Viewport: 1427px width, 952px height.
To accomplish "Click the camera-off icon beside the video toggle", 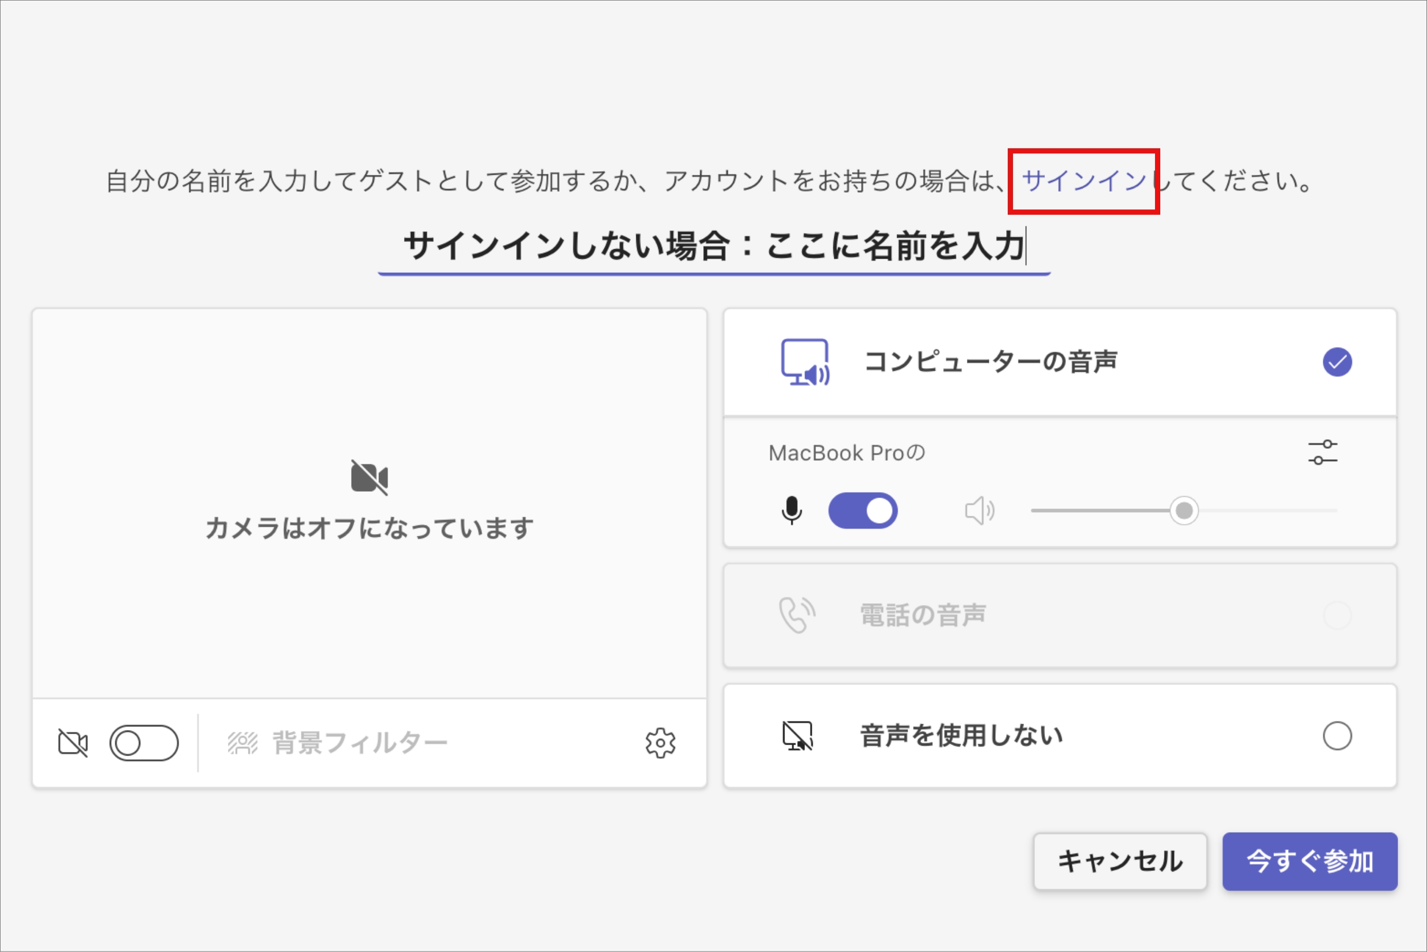I will pos(73,743).
